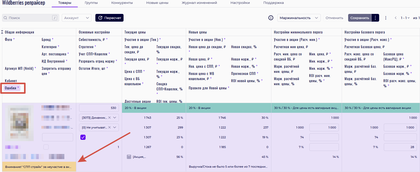Click the Пересчет button
The image size is (420, 172).
point(110,18)
